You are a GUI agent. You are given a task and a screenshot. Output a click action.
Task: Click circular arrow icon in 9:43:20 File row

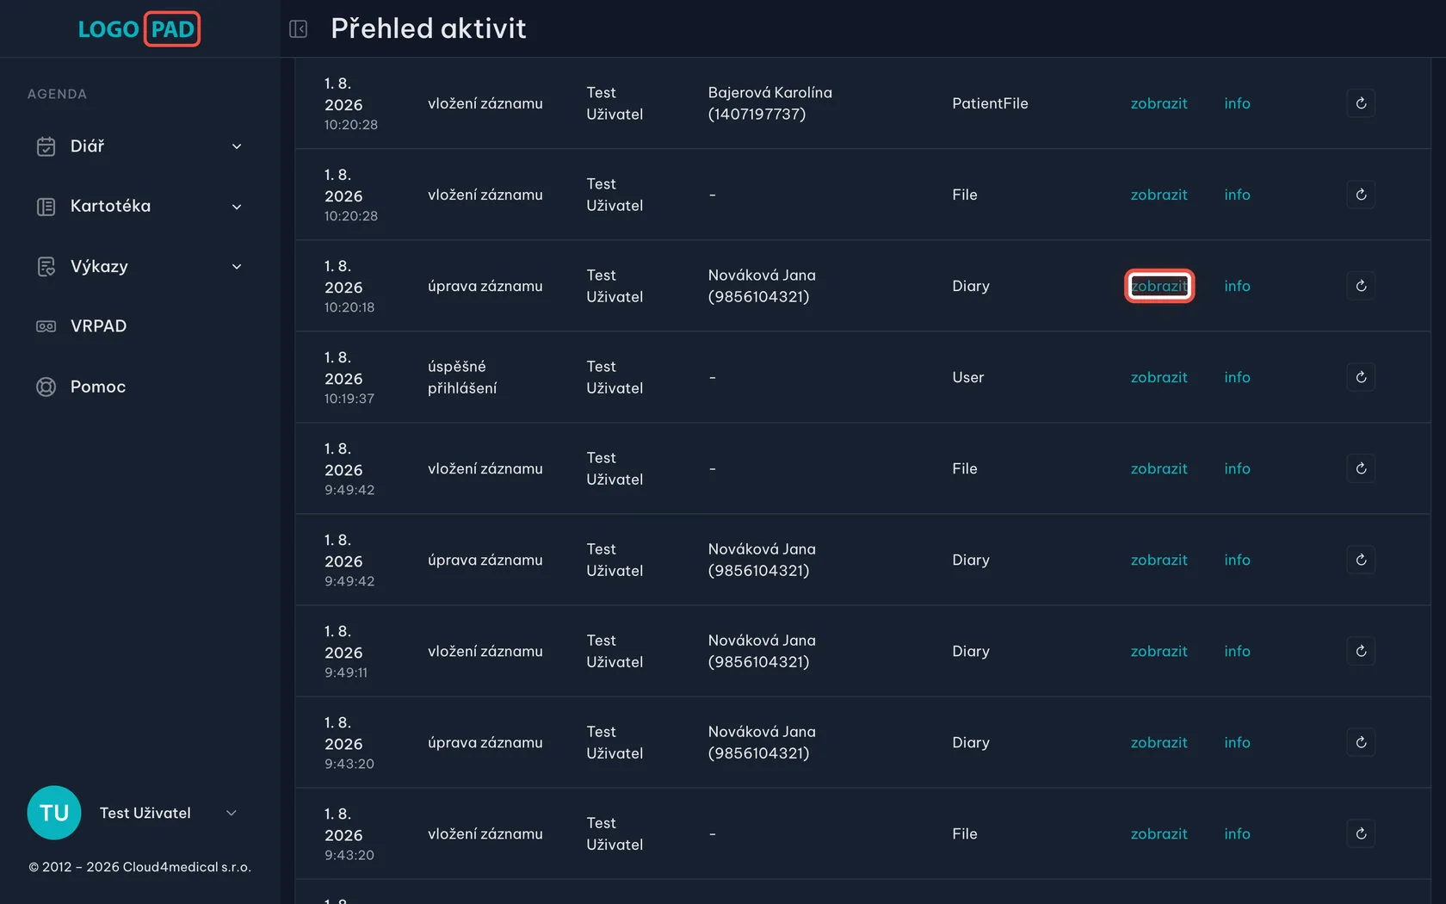[x=1361, y=833]
